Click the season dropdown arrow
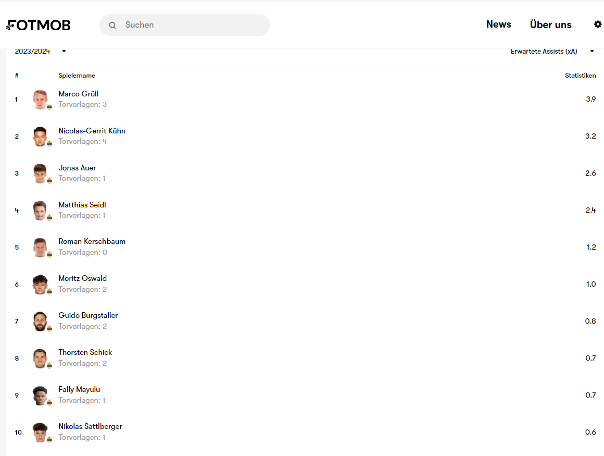 point(64,51)
